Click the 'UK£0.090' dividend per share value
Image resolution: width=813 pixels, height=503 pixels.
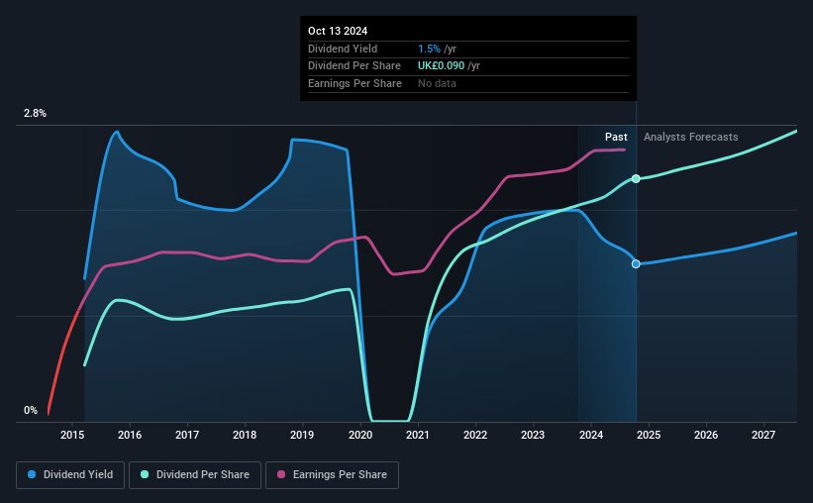click(442, 66)
